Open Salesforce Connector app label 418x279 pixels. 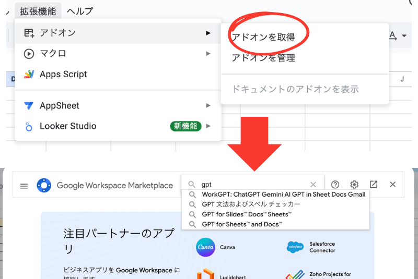click(322, 247)
